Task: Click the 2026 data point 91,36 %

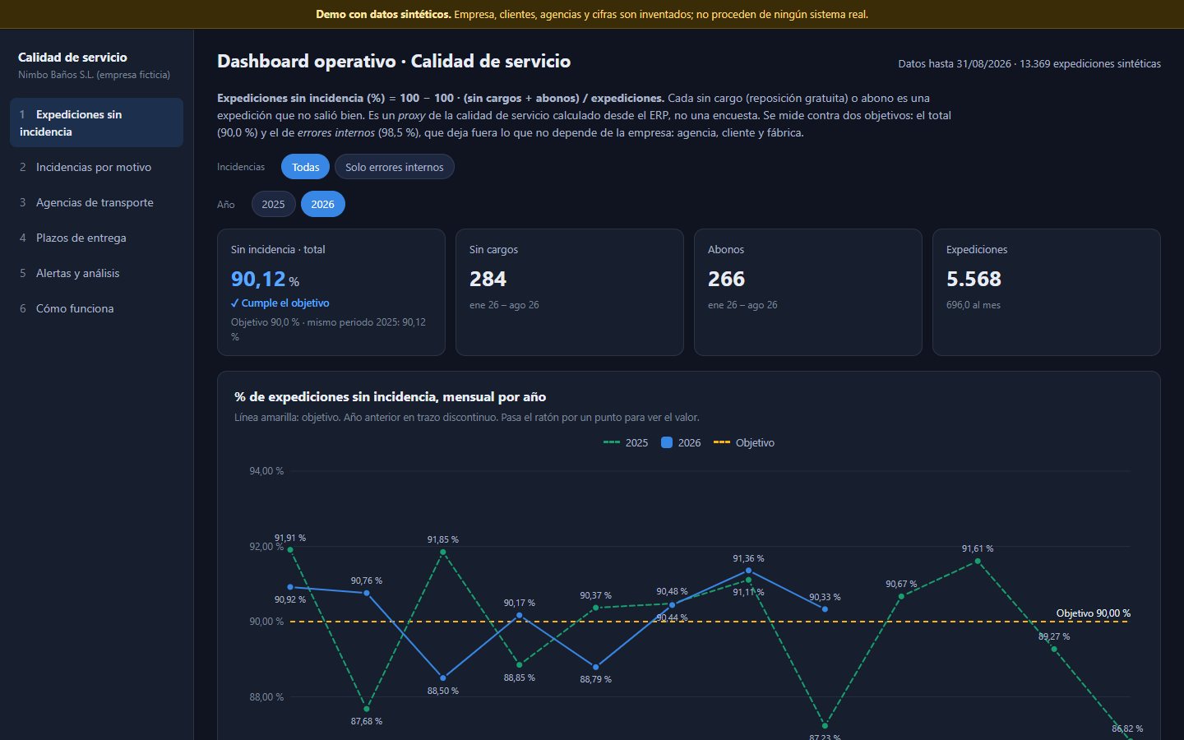Action: pos(748,571)
